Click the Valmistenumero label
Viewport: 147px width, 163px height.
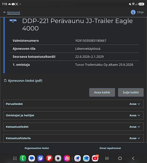(26, 41)
